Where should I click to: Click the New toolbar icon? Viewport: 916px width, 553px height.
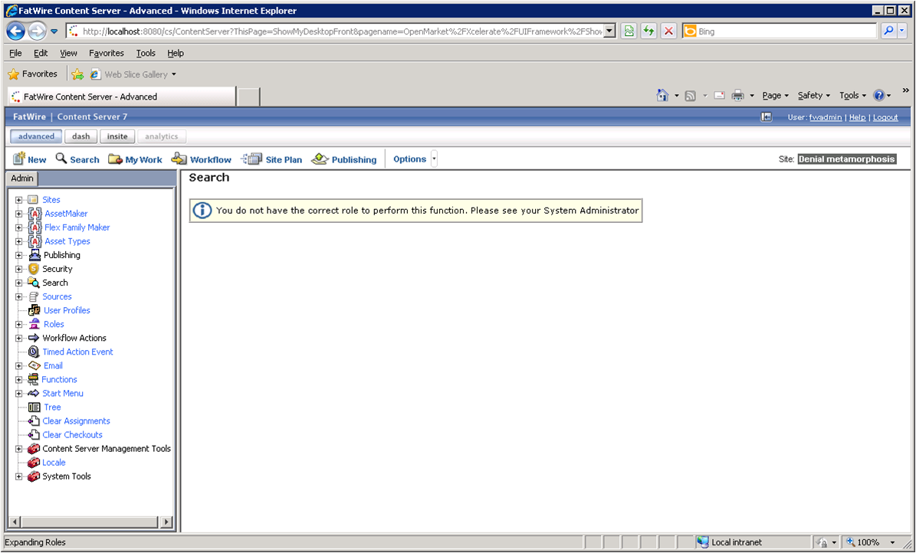click(x=19, y=159)
